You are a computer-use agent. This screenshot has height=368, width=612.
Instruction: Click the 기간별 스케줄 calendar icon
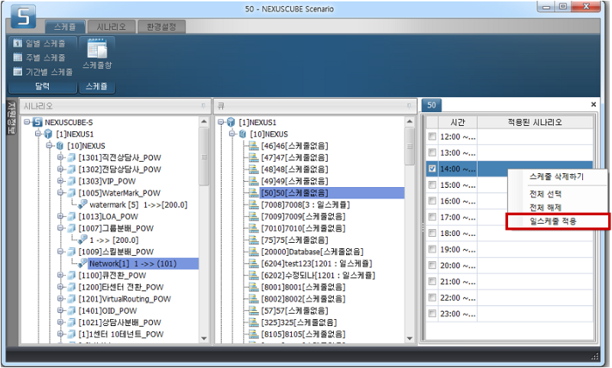[18, 72]
